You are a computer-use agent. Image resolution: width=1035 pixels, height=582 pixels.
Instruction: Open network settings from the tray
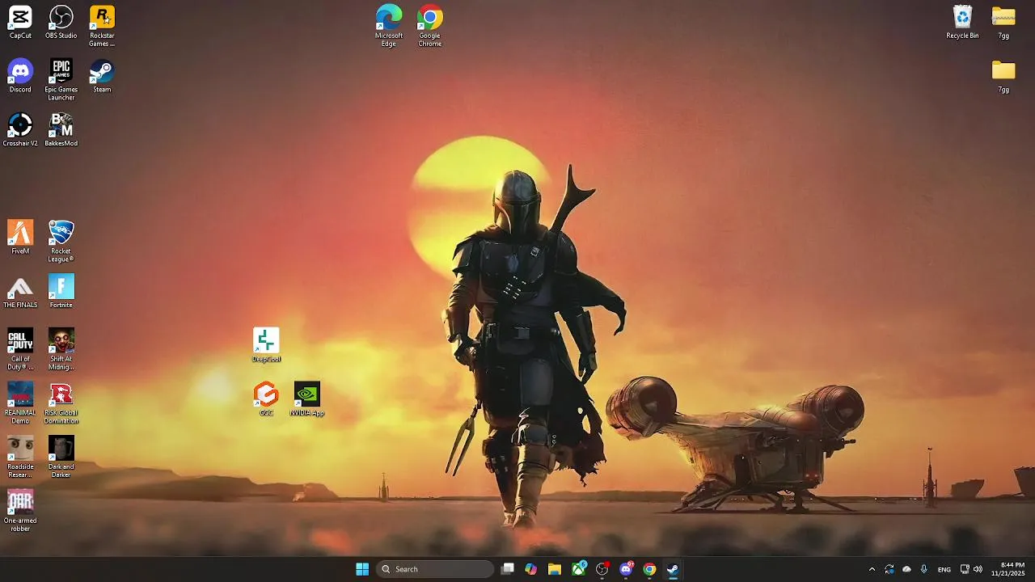click(965, 569)
